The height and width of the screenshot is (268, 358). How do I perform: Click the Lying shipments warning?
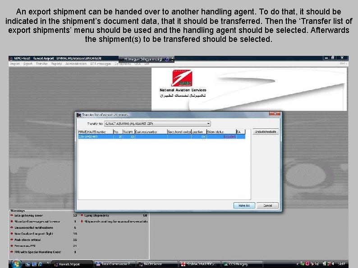coord(97,215)
